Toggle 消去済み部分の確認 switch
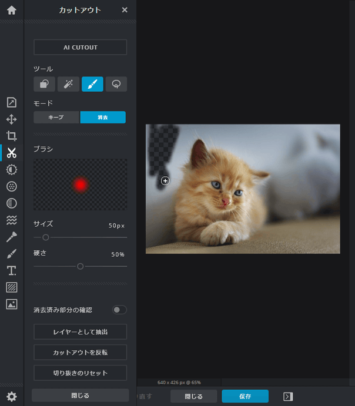The image size is (355, 406). [119, 310]
